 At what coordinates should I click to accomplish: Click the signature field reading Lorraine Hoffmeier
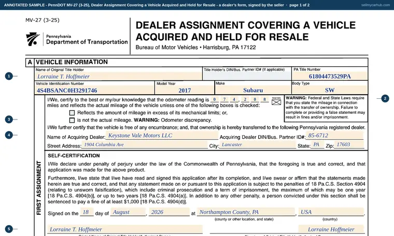[x=331, y=229]
